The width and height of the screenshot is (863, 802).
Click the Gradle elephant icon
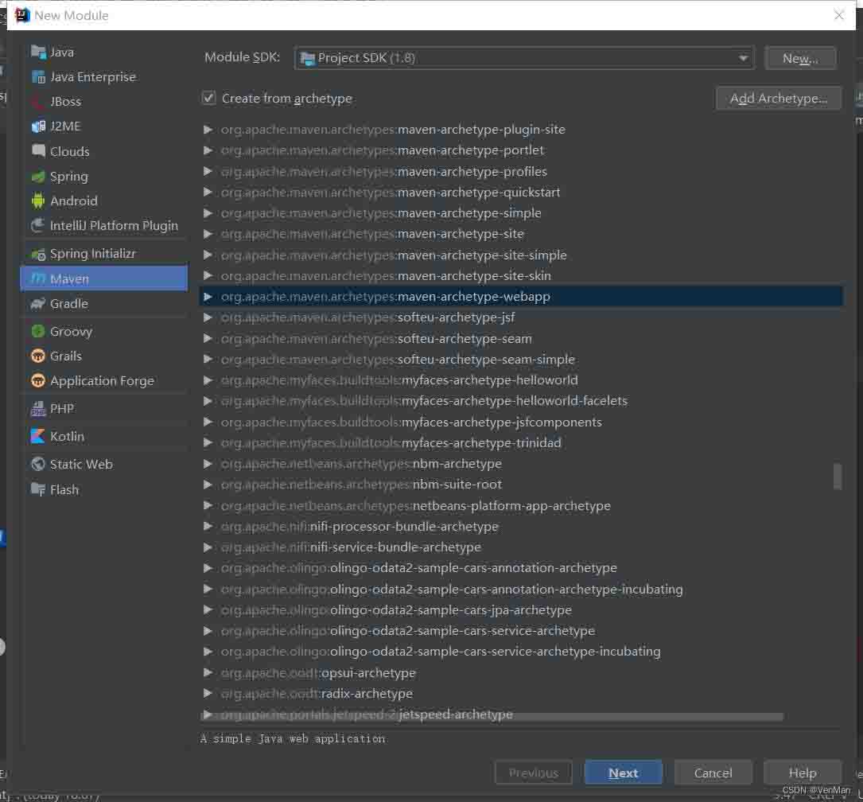pos(38,304)
